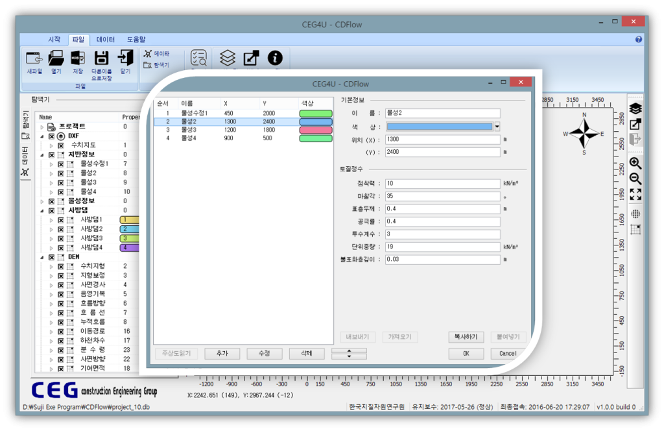Click the 점착력 input field
Image resolution: width=664 pixels, height=431 pixels.
[x=442, y=184]
